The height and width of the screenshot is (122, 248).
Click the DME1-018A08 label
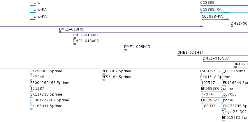pos(86,41)
